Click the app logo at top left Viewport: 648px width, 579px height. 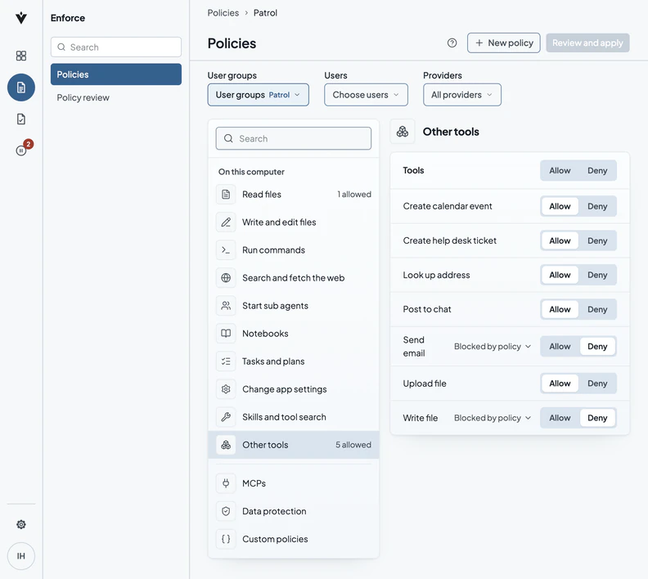point(21,18)
